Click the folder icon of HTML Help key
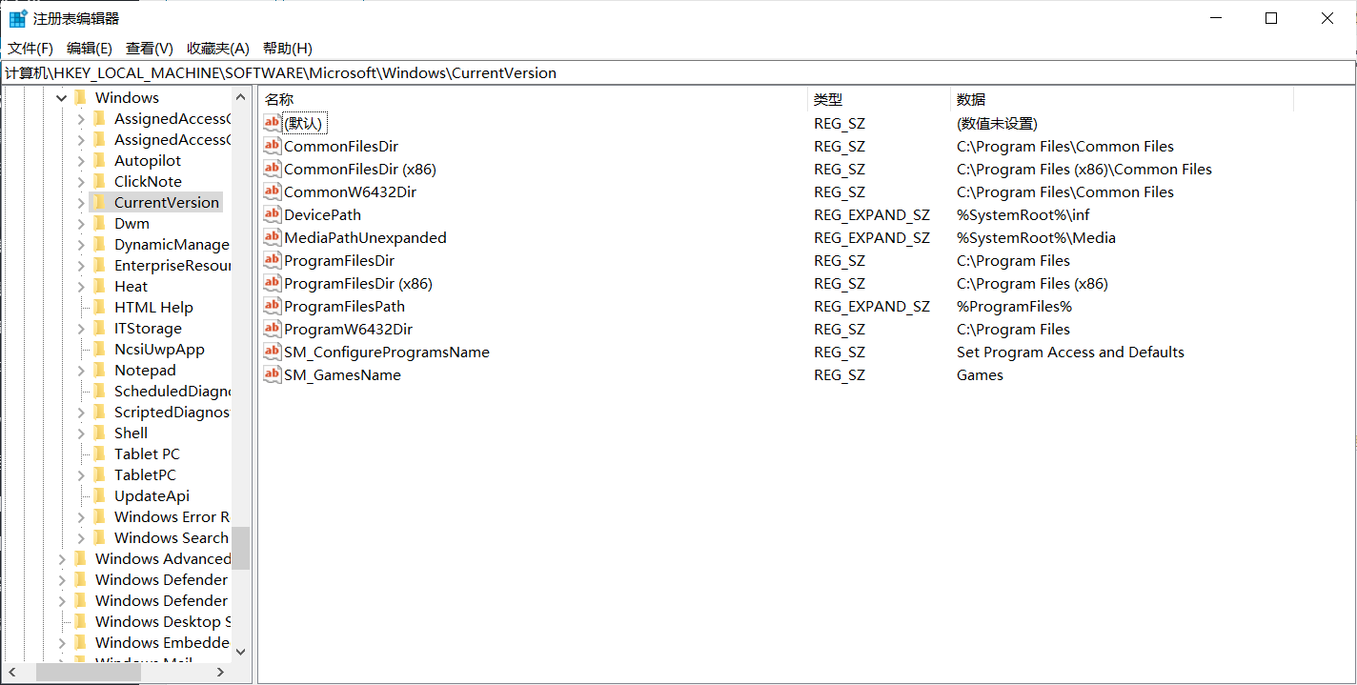 tap(99, 307)
